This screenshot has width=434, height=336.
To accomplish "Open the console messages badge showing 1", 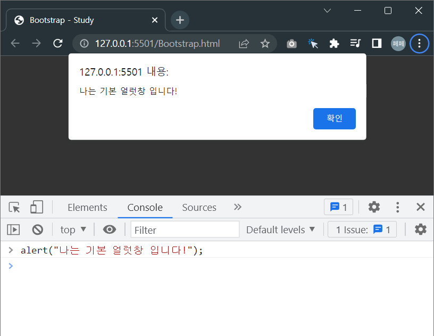I will point(338,207).
